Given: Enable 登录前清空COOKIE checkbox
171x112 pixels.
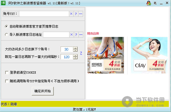Looking at the screenshot, I should [7, 72].
